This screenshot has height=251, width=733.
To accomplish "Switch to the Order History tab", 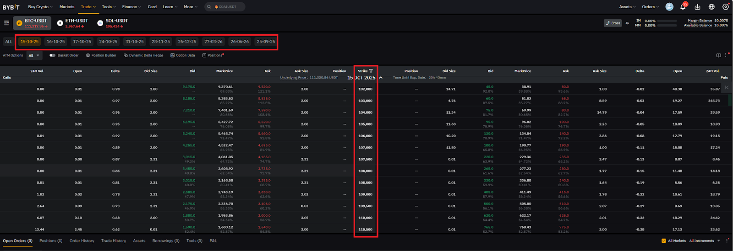I will [82, 240].
